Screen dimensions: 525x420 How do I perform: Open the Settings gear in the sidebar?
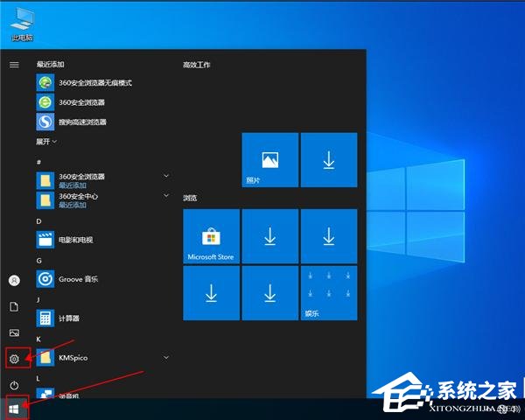(x=14, y=358)
